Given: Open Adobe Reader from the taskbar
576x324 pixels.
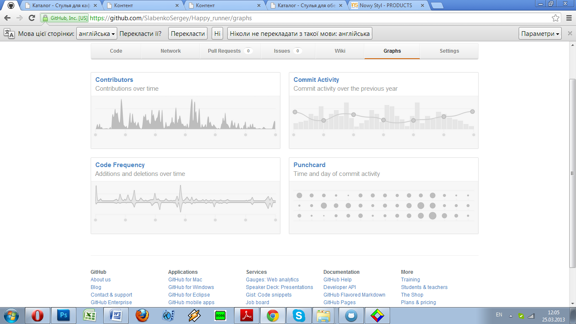Looking at the screenshot, I should click(246, 316).
